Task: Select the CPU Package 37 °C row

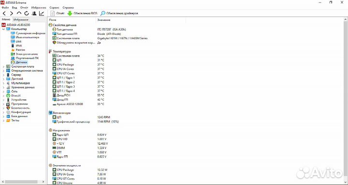Action: point(78,65)
